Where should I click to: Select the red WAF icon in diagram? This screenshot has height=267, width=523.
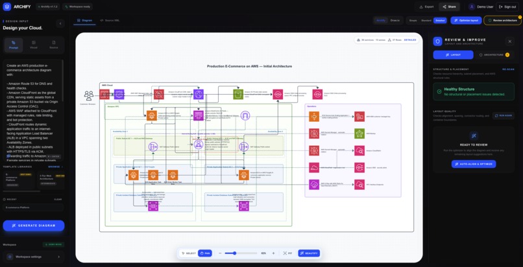pyautogui.click(x=159, y=94)
